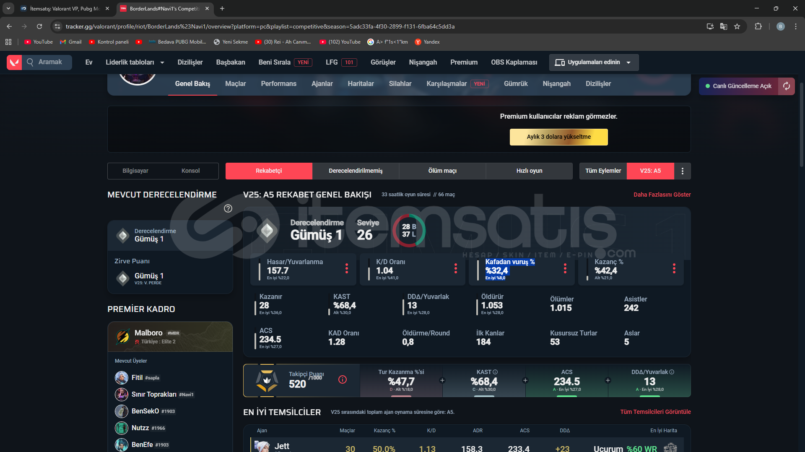Open the help question mark under Mevcut Derecelendirme
The image size is (805, 452).
tap(228, 208)
